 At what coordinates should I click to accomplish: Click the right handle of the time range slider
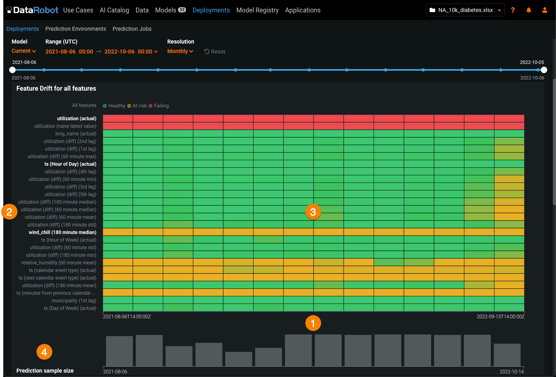(544, 70)
